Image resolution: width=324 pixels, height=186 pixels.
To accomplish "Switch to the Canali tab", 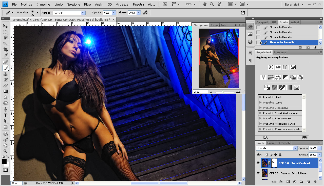I will click(x=271, y=143).
